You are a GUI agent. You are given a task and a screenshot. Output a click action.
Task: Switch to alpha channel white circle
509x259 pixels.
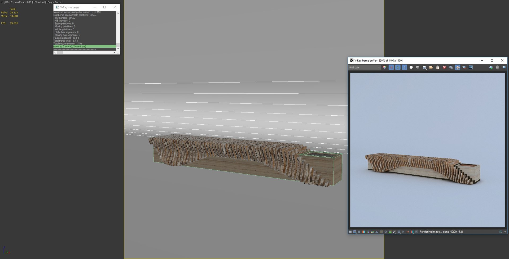click(411, 67)
